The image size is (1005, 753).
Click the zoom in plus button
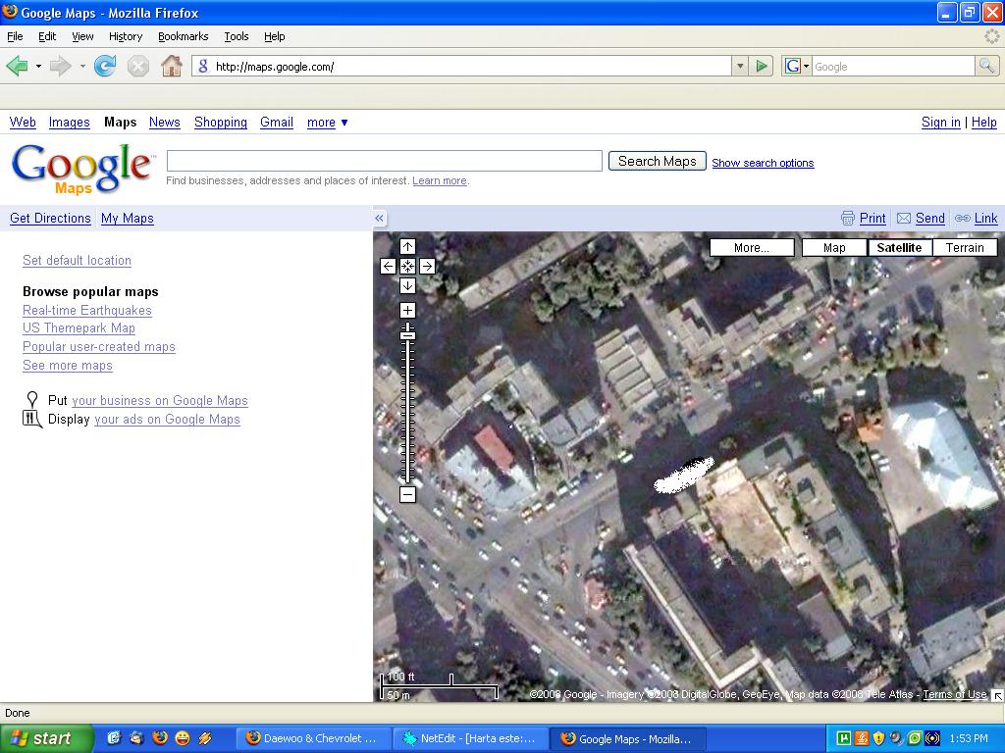click(407, 310)
